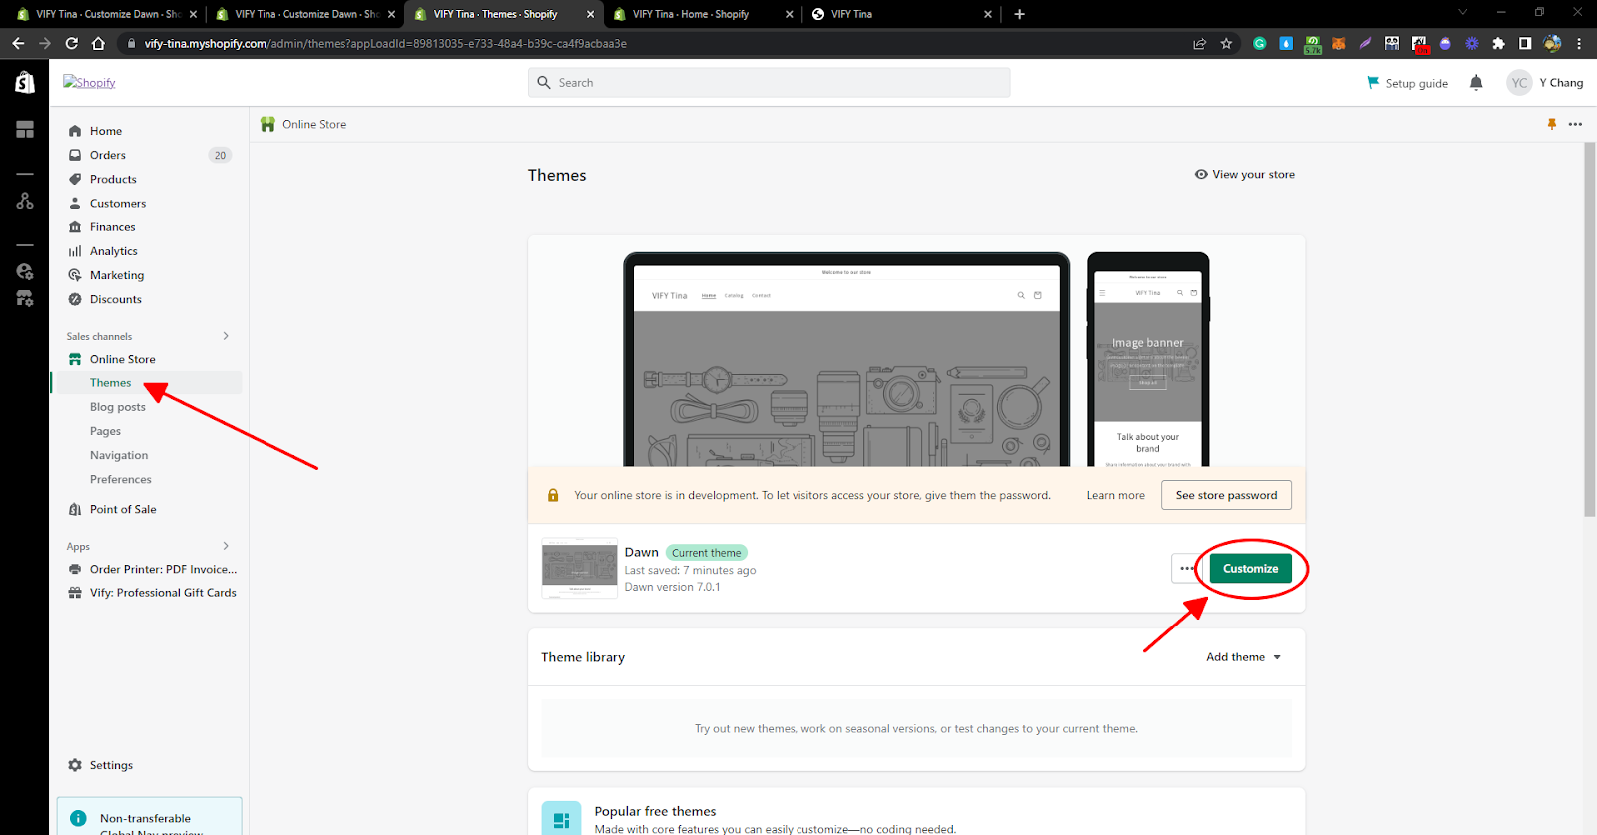Screen dimensions: 1597x835
Task: Open Blog posts in the sidebar
Action: coord(118,407)
